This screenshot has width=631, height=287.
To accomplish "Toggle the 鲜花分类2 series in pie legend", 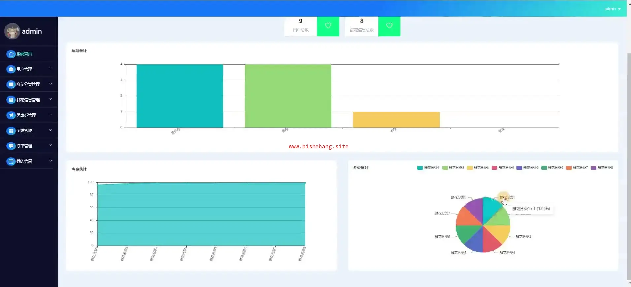I will point(453,168).
